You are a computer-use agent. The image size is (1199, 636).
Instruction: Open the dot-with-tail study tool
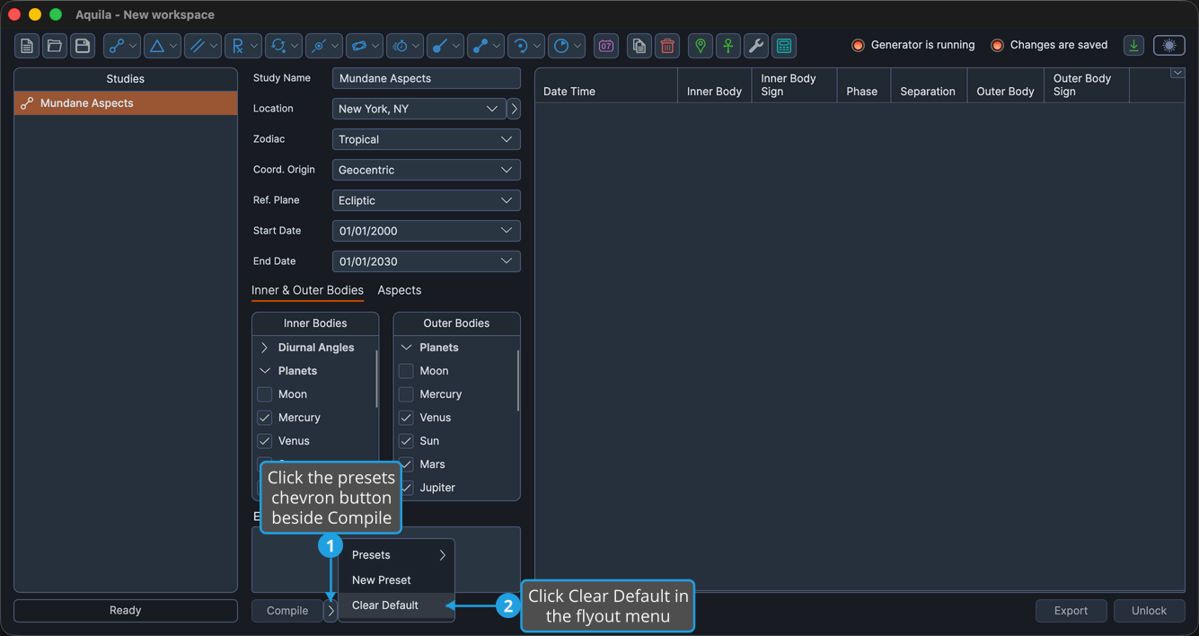[x=445, y=46]
